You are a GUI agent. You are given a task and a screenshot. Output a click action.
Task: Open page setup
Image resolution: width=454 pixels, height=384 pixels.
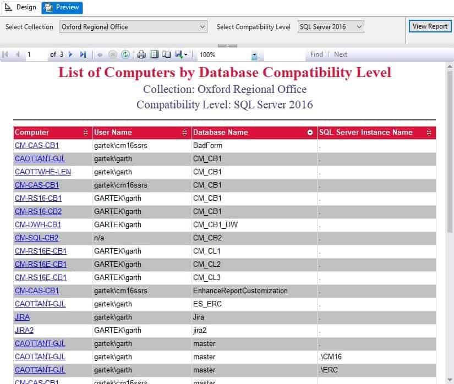167,54
